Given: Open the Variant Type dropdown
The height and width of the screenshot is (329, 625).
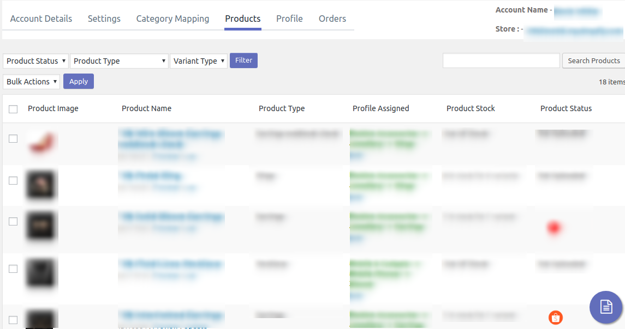Looking at the screenshot, I should tap(199, 61).
